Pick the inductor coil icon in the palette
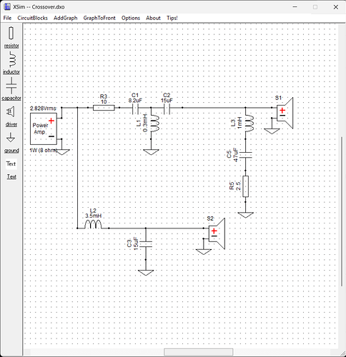This screenshot has height=357, width=346. tap(12, 59)
